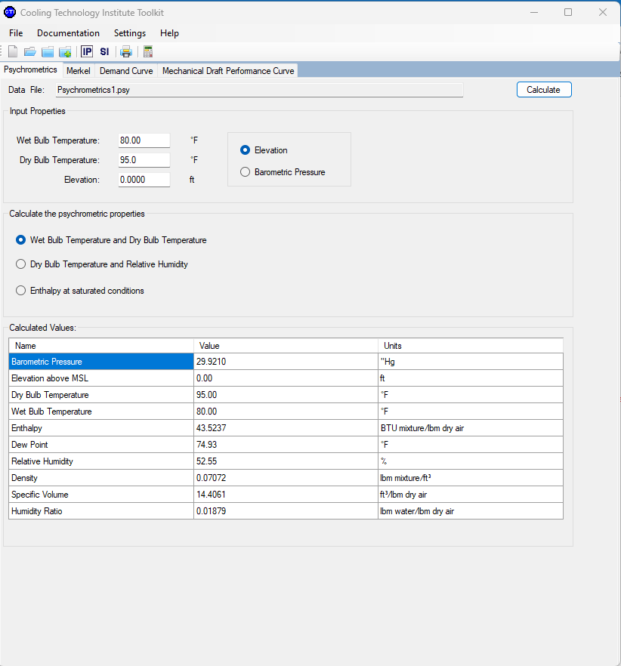The height and width of the screenshot is (666, 621).
Task: Click the closed folder toolbar icon
Action: [48, 51]
